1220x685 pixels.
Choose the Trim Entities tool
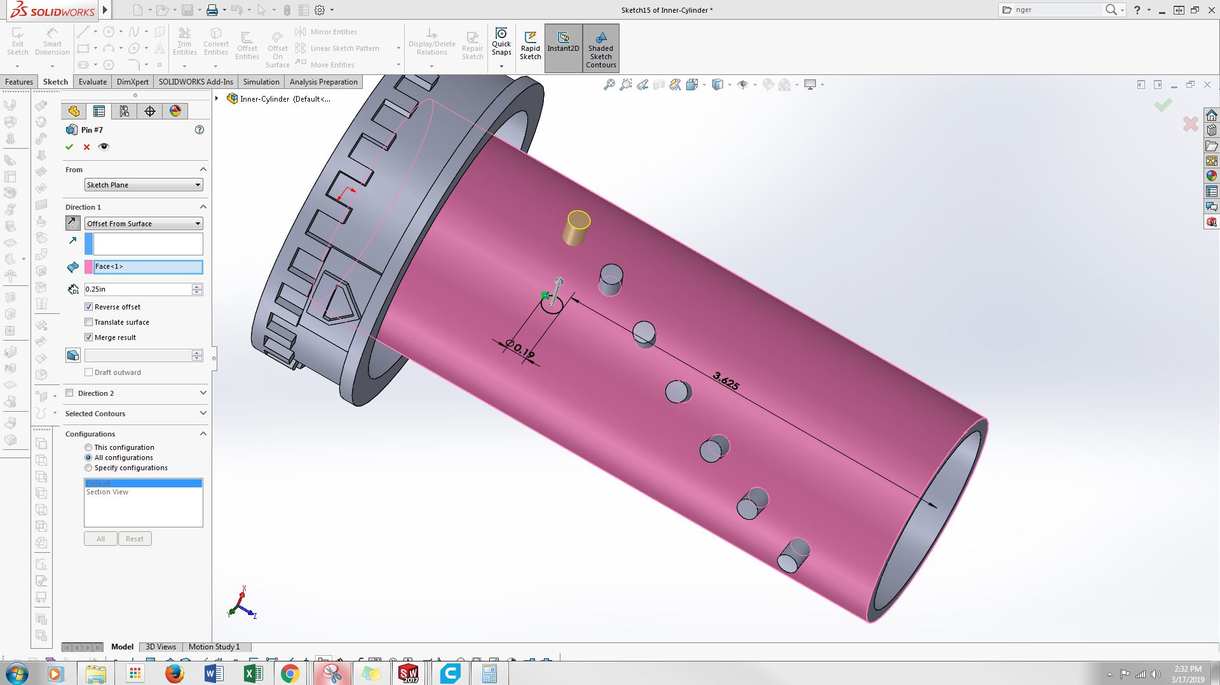pyautogui.click(x=184, y=42)
